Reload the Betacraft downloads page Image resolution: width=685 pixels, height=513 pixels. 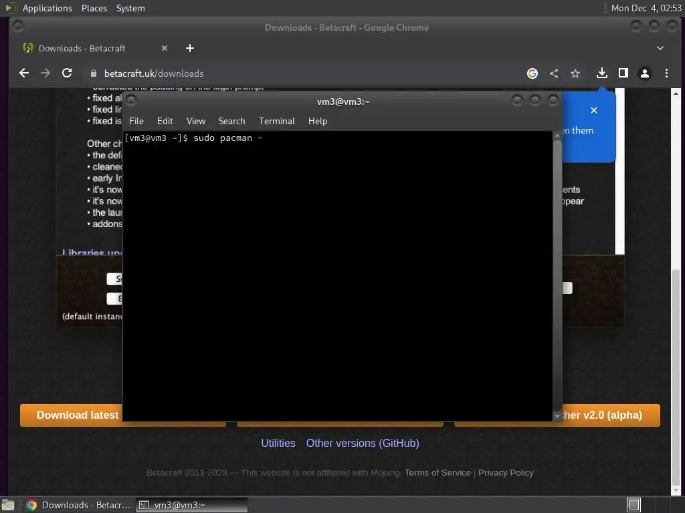coord(67,73)
